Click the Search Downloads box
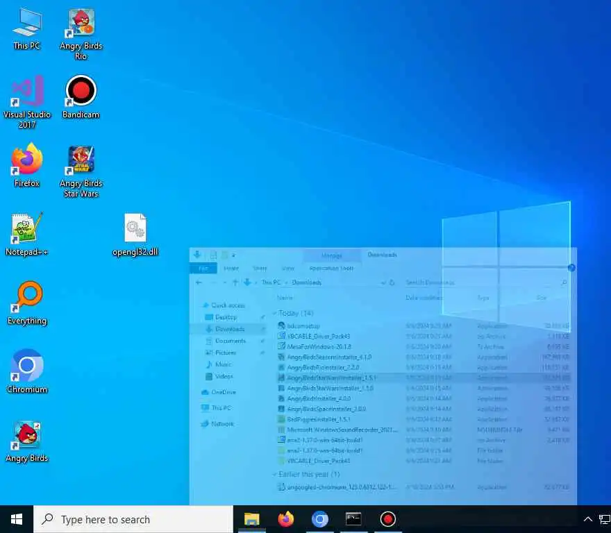 pyautogui.click(x=485, y=282)
